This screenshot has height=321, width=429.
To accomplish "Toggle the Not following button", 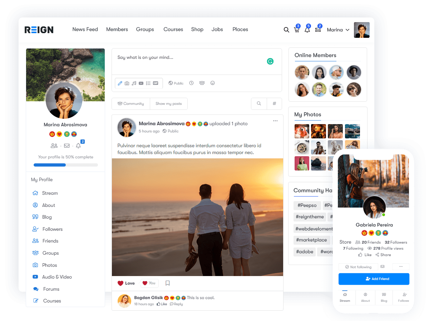I will tap(358, 267).
